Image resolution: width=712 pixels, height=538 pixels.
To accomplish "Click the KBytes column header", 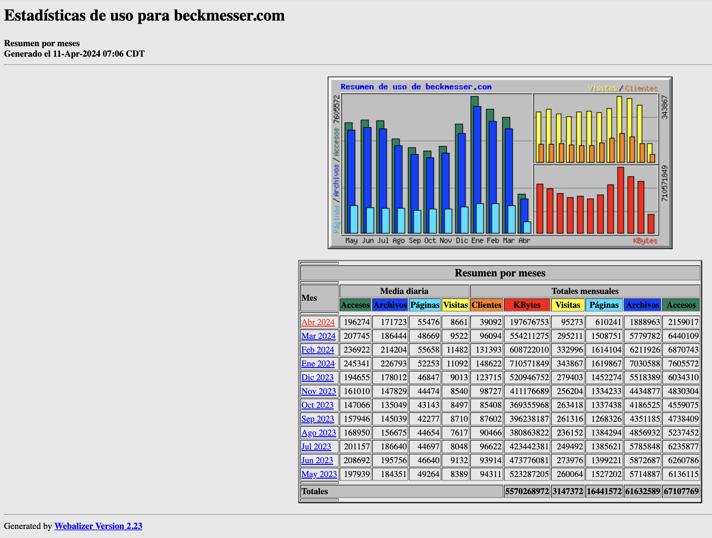I will coord(527,305).
